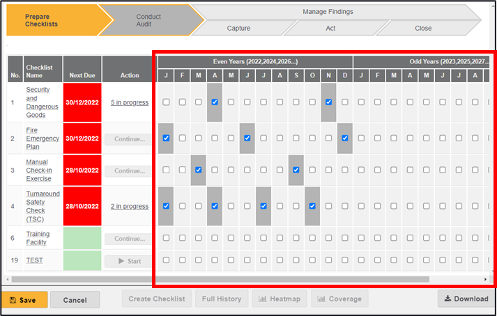
Task: Click the Save button with disk icon
Action: pos(24,300)
